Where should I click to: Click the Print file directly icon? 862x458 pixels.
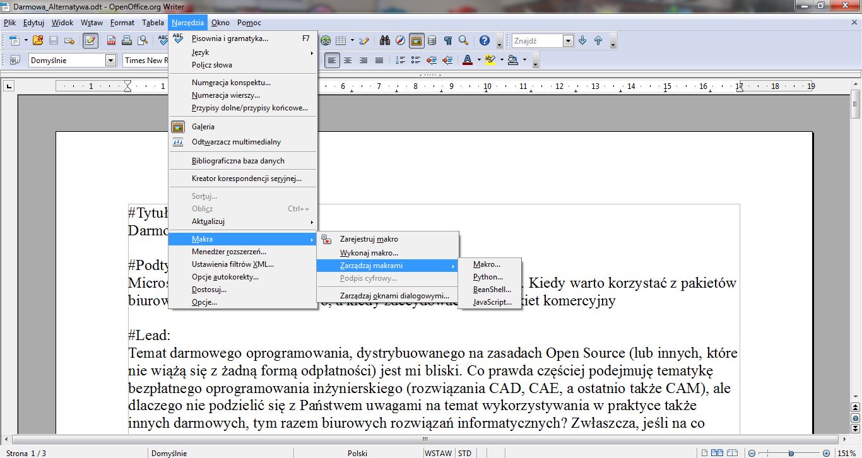pos(127,40)
